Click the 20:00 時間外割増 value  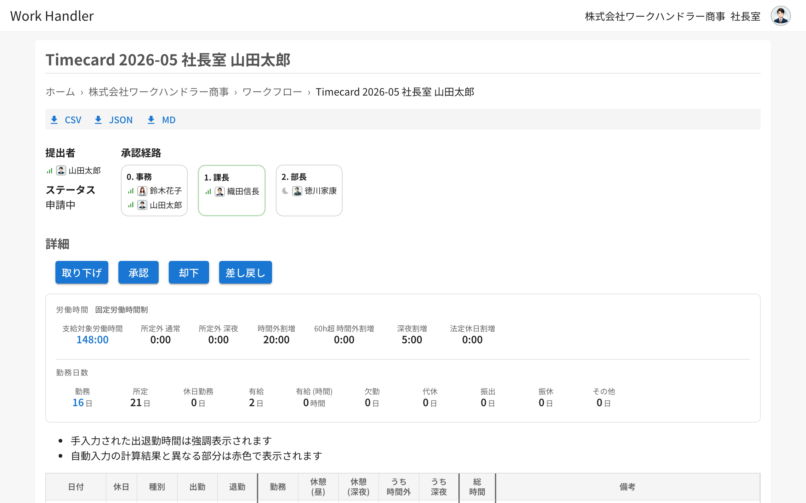coord(276,340)
